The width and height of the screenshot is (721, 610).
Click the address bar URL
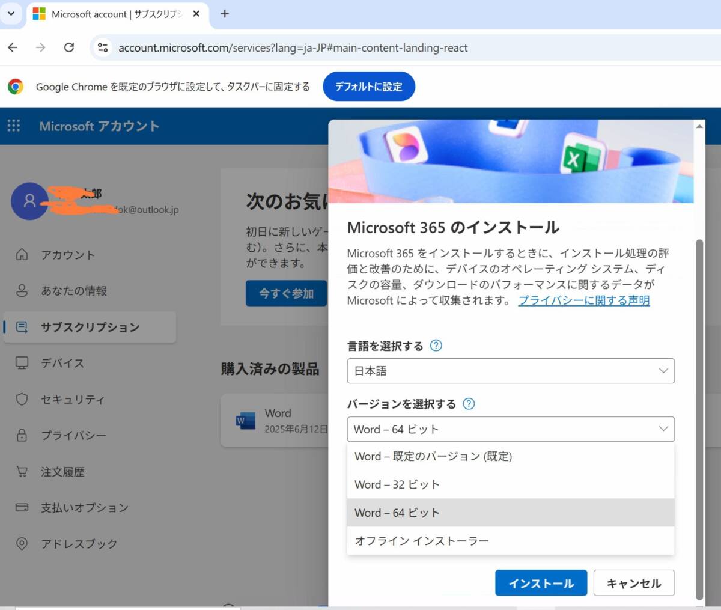[x=293, y=48]
